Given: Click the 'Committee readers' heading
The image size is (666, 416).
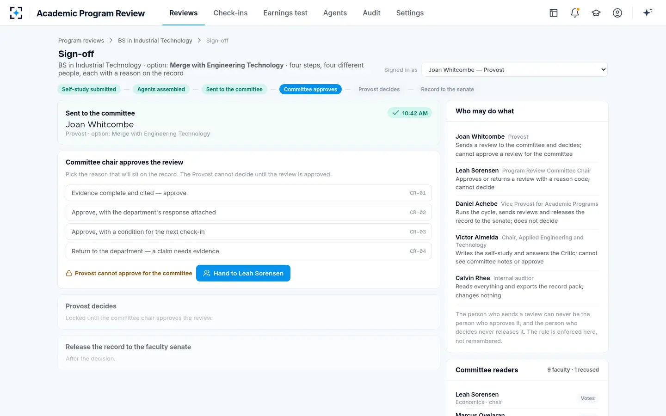Looking at the screenshot, I should 487,370.
